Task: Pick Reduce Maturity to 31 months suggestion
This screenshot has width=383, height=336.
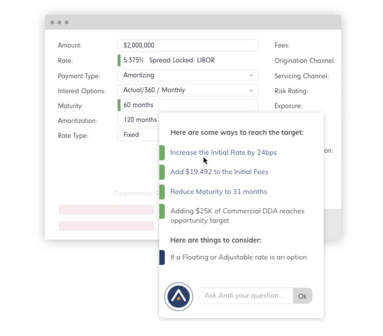Action: point(219,192)
